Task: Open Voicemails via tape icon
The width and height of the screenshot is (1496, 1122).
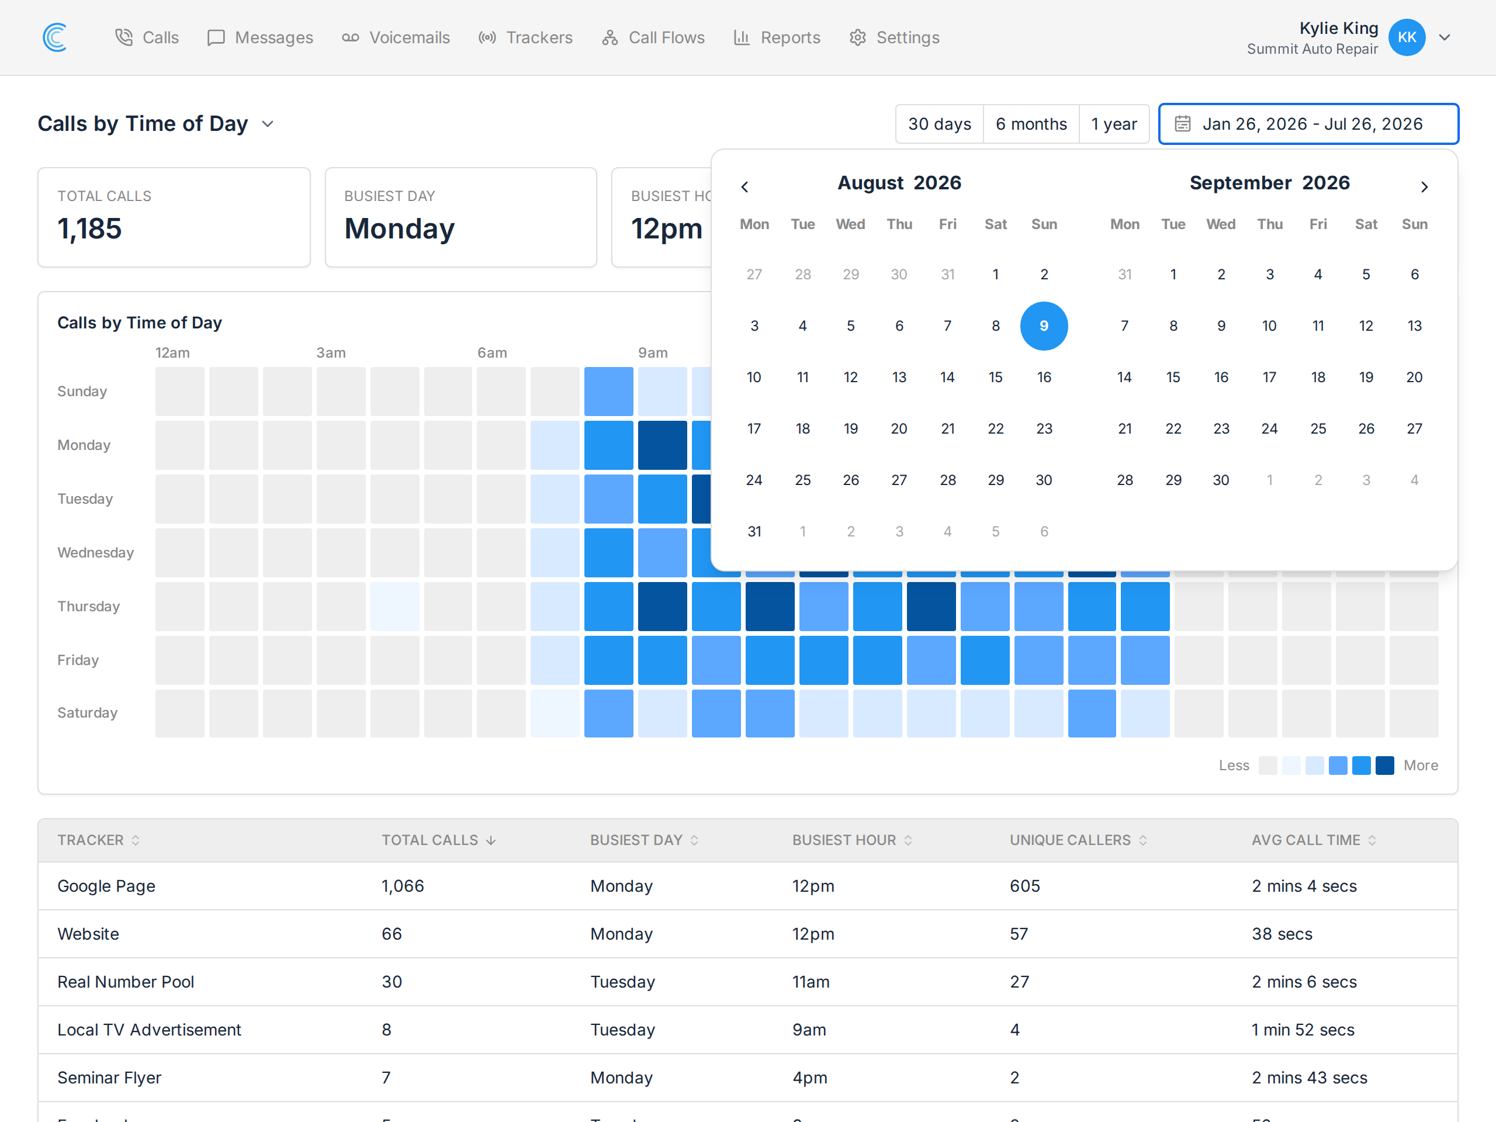Action: (350, 37)
